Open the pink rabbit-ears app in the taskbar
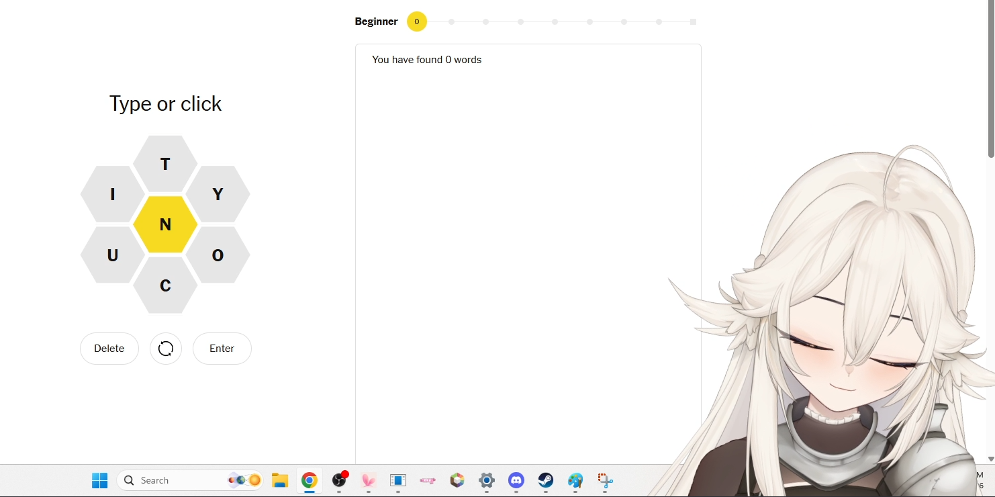995x497 pixels. [369, 480]
